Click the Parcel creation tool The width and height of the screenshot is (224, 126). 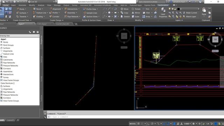point(38,9)
